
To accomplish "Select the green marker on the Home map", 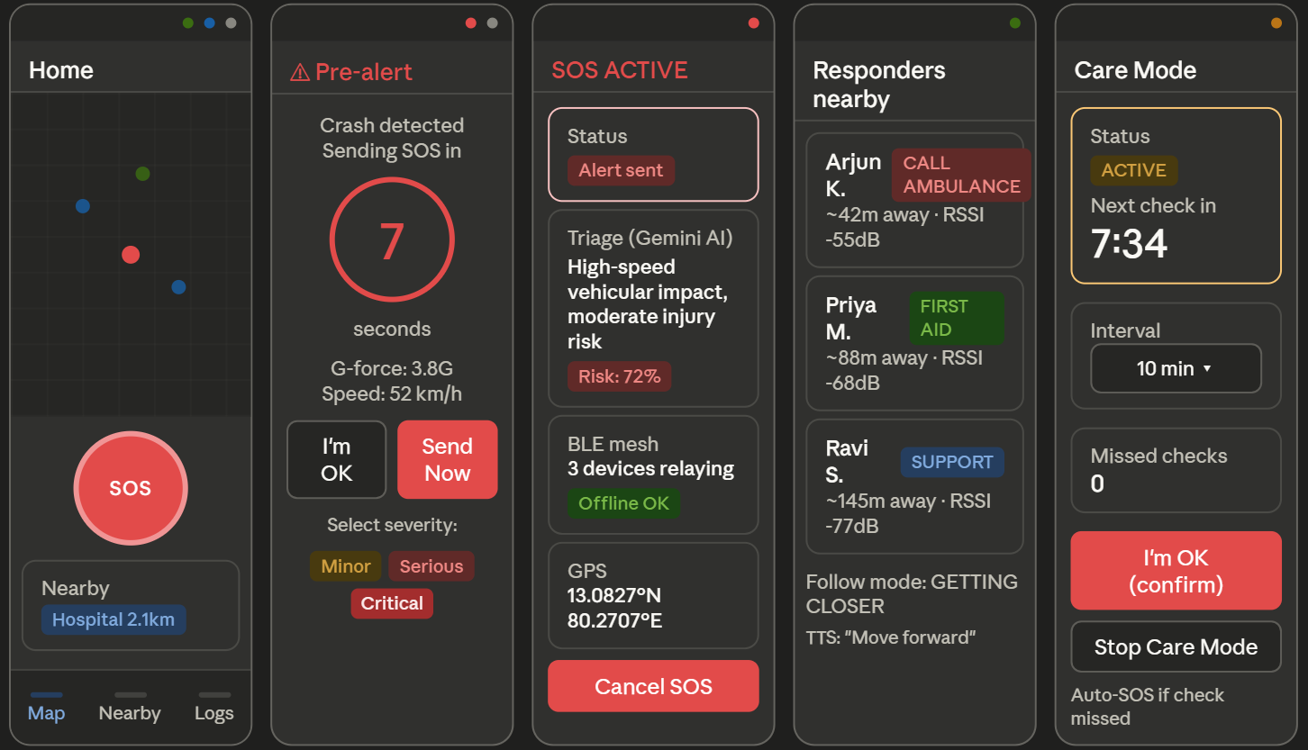I will pyautogui.click(x=142, y=174).
